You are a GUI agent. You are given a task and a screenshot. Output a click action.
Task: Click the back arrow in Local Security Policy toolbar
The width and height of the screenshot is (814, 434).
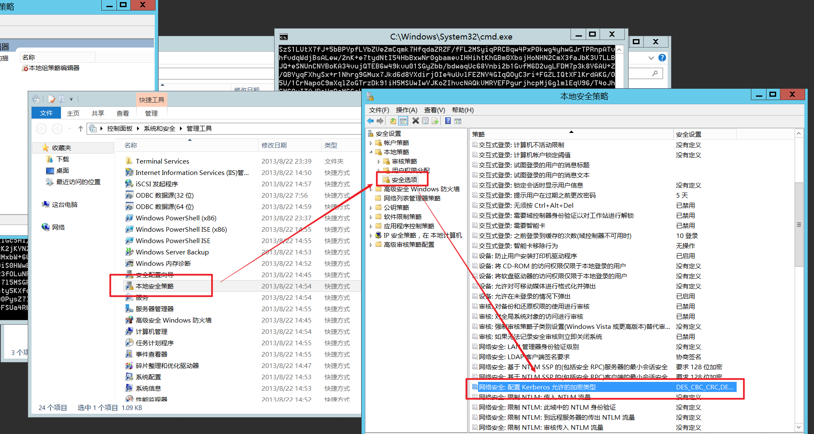point(370,121)
